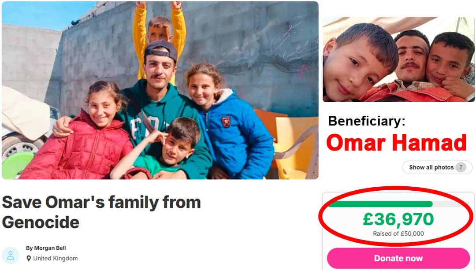
Task: Open the large main campaign photo
Action: [160, 90]
